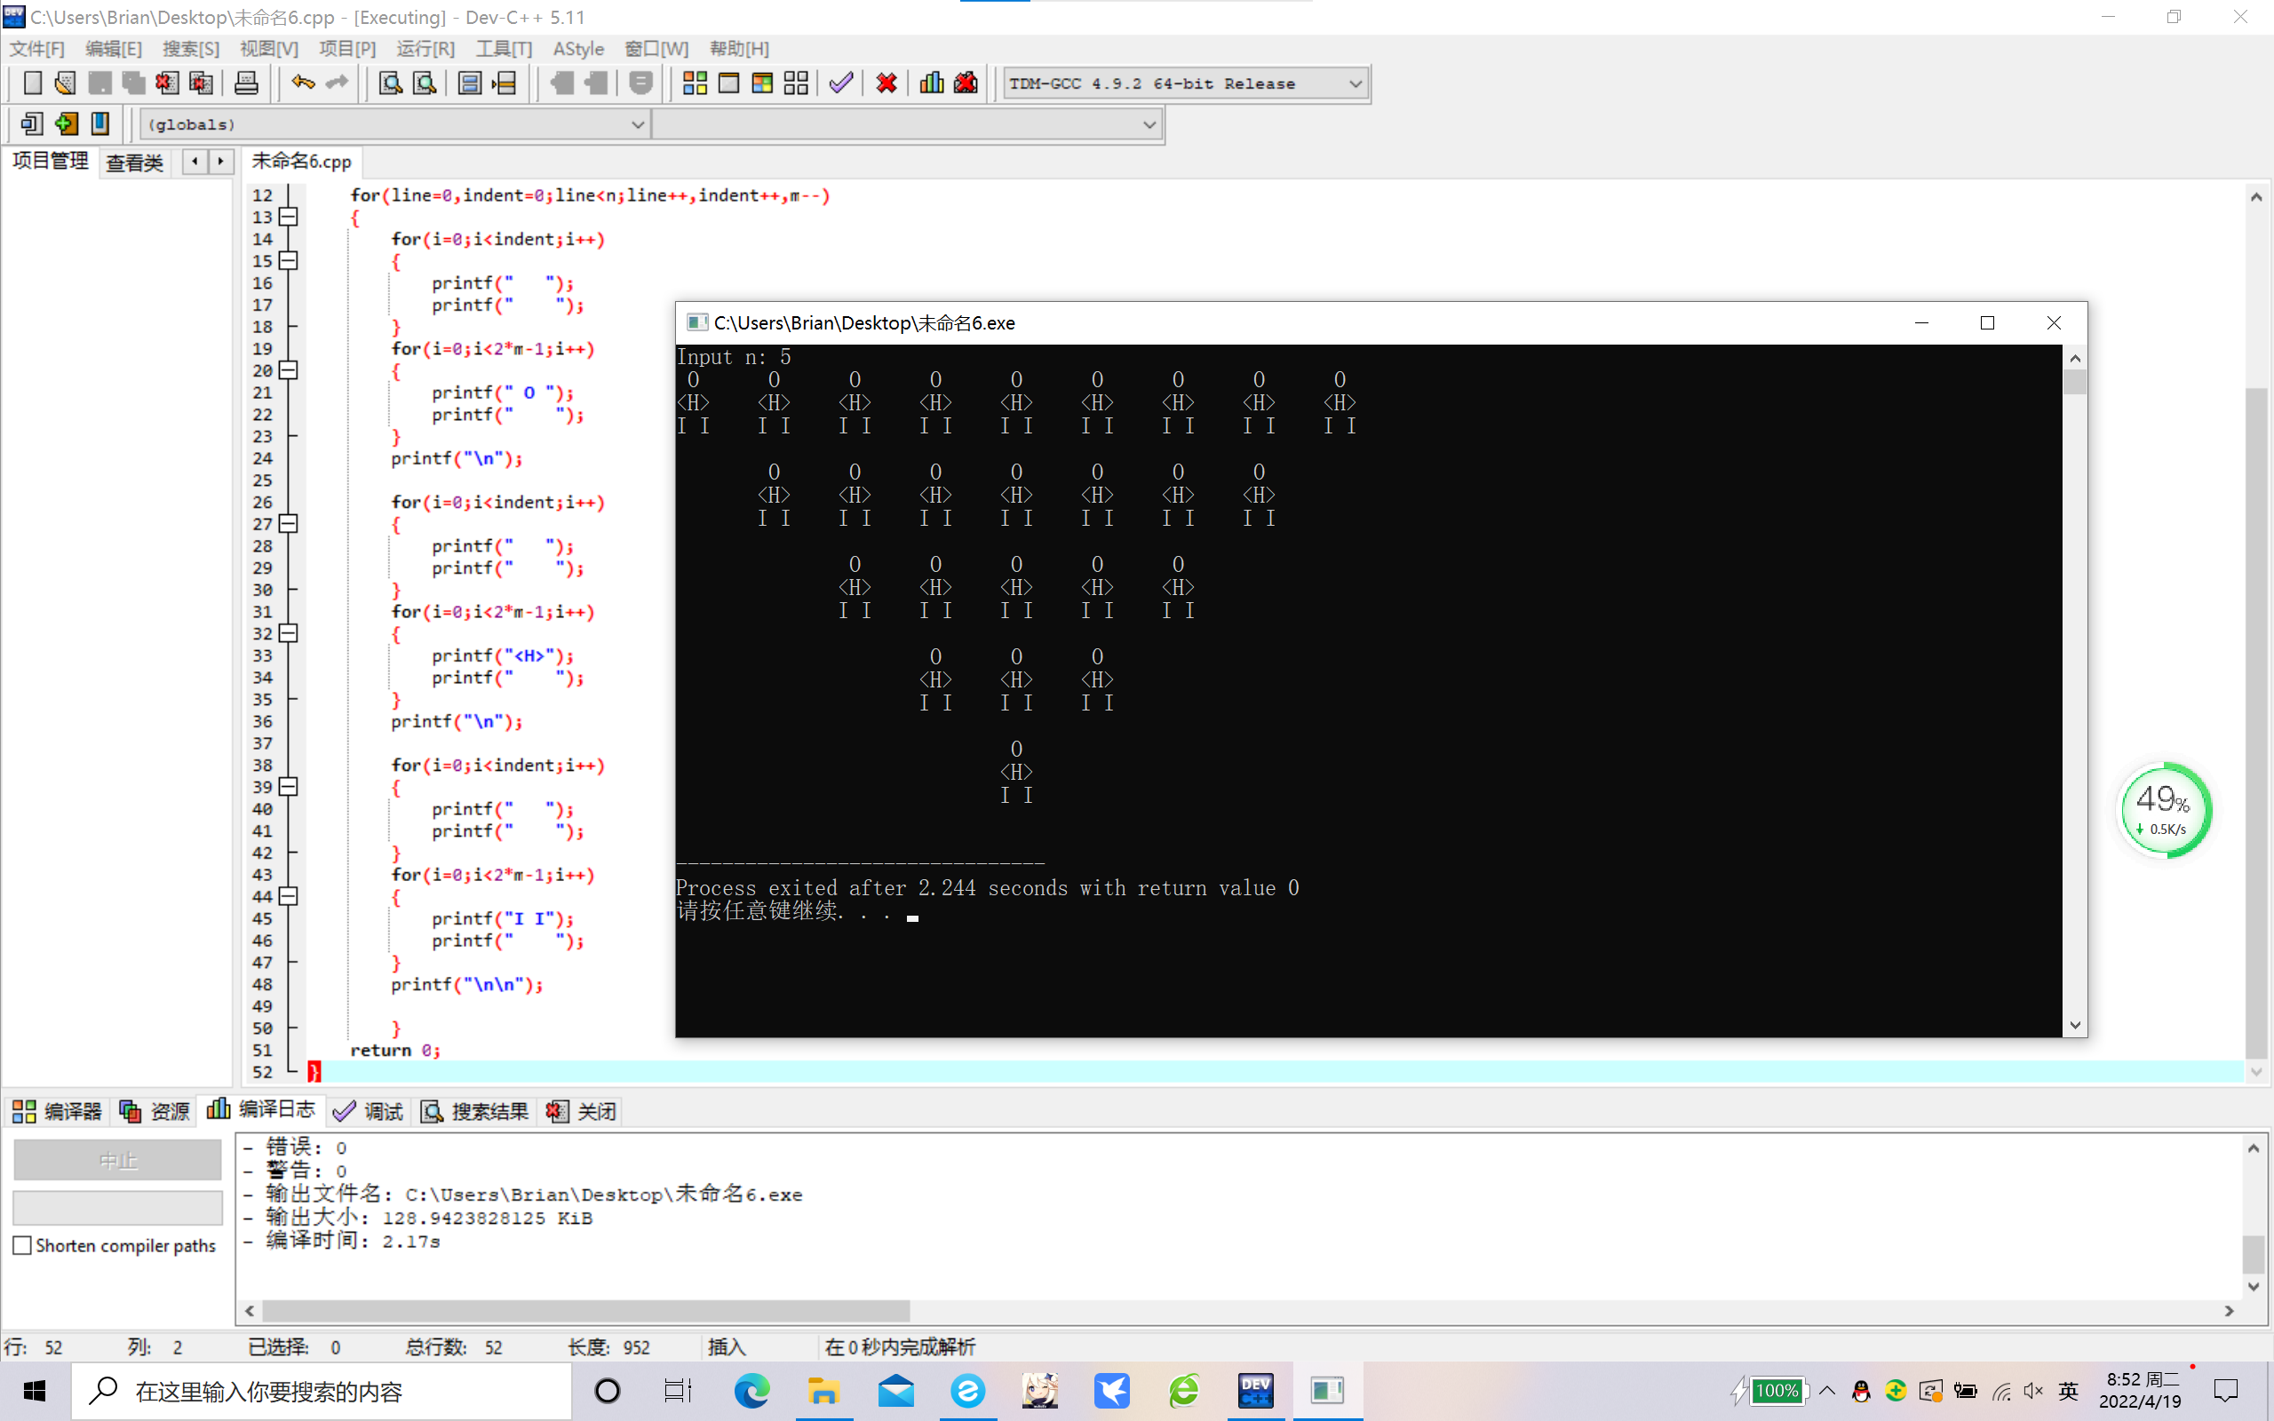This screenshot has height=1421, width=2274.
Task: Expand the (globals) scope dropdown
Action: (637, 124)
